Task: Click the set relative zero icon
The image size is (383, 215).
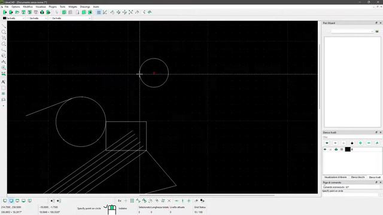Action: [x=196, y=201]
